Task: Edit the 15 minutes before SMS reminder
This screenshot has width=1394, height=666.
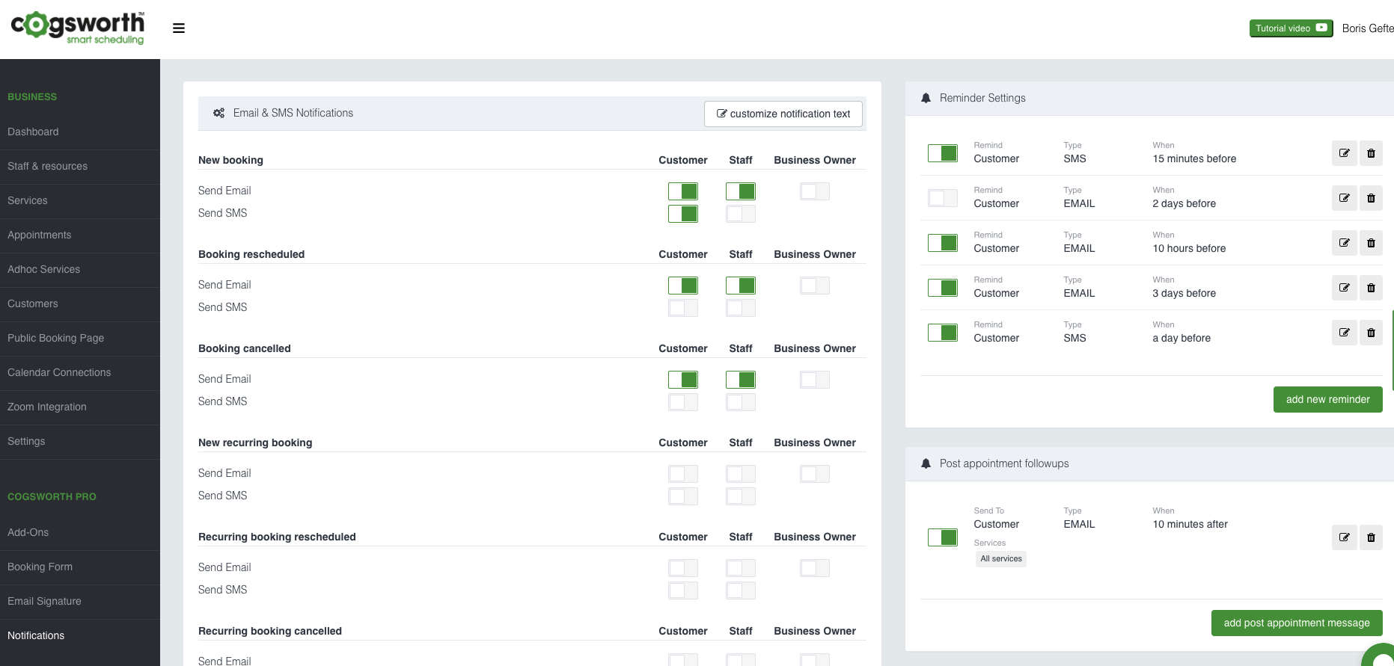Action: 1344,153
